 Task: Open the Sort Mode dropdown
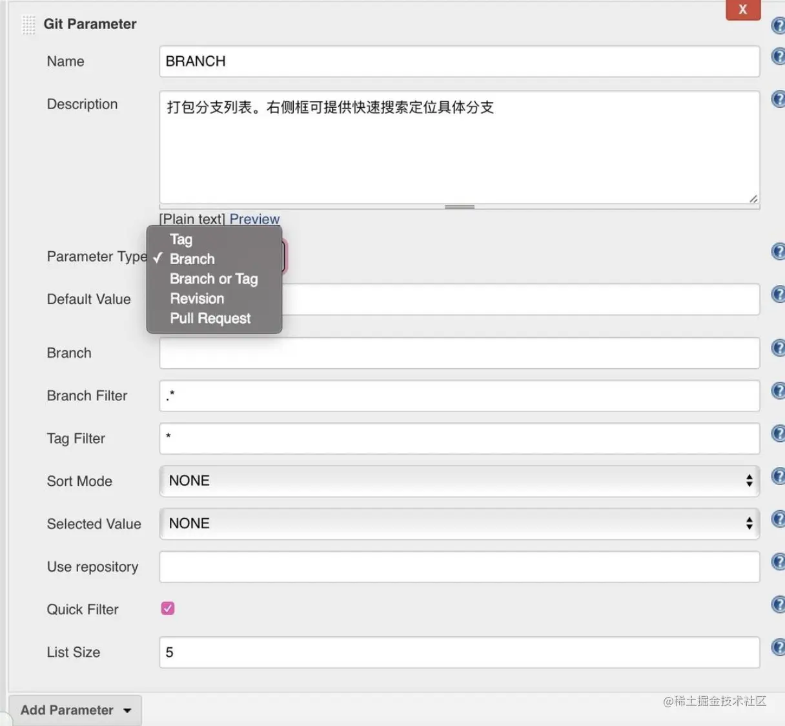[x=460, y=481]
